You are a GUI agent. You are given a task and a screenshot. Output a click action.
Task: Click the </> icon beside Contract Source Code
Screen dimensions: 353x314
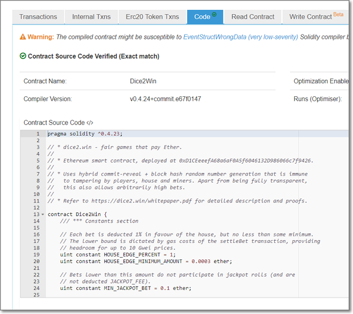[90, 123]
